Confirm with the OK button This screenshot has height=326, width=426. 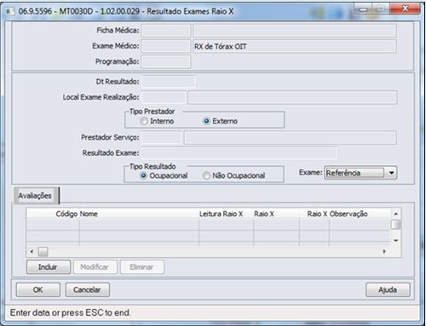38,289
